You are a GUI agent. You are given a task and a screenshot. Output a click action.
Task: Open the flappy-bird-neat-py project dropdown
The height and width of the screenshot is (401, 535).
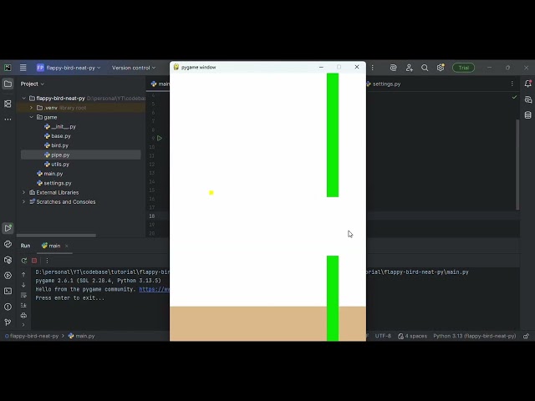pyautogui.click(x=69, y=68)
